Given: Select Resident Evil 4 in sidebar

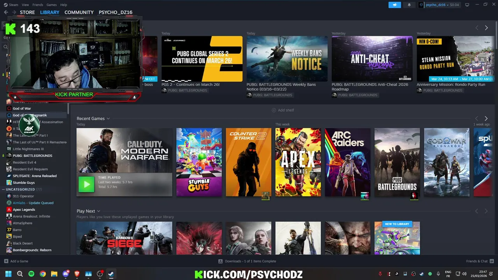Looking at the screenshot, I should (24, 163).
